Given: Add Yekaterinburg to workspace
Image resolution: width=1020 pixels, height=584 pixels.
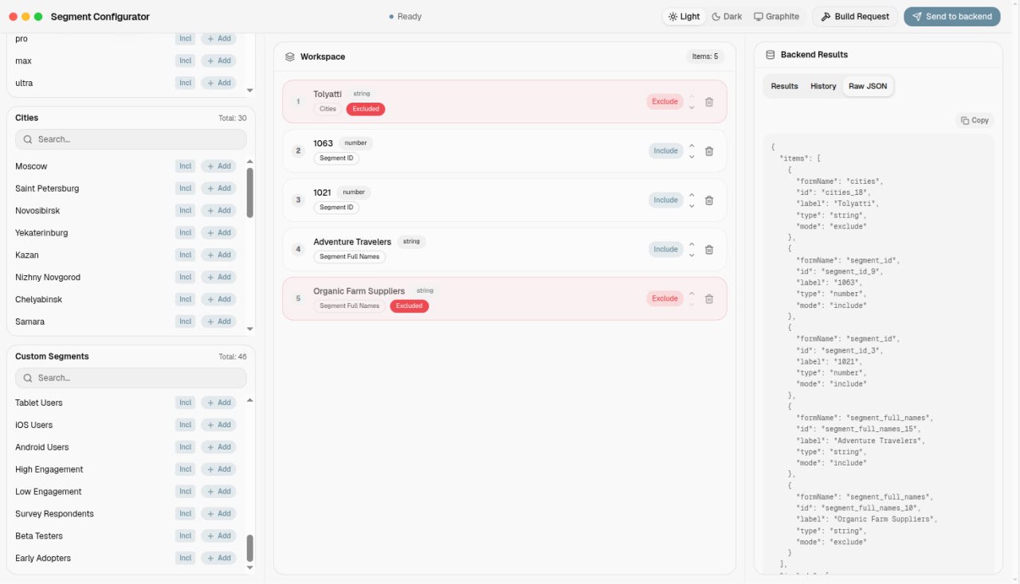Looking at the screenshot, I should [x=218, y=233].
